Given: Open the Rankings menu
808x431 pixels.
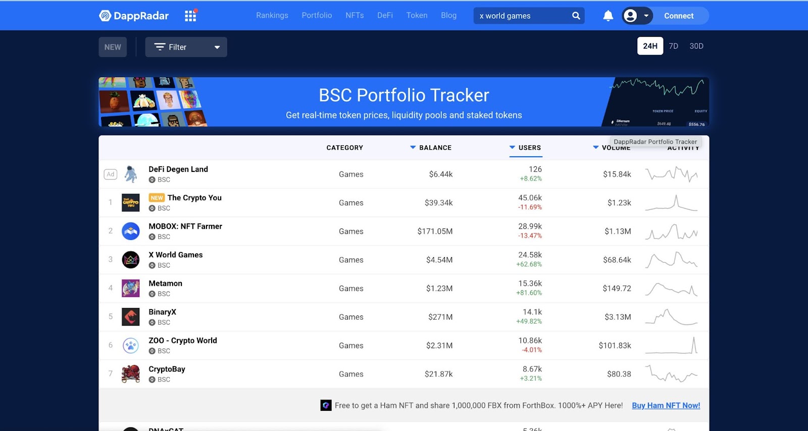Looking at the screenshot, I should (x=272, y=15).
